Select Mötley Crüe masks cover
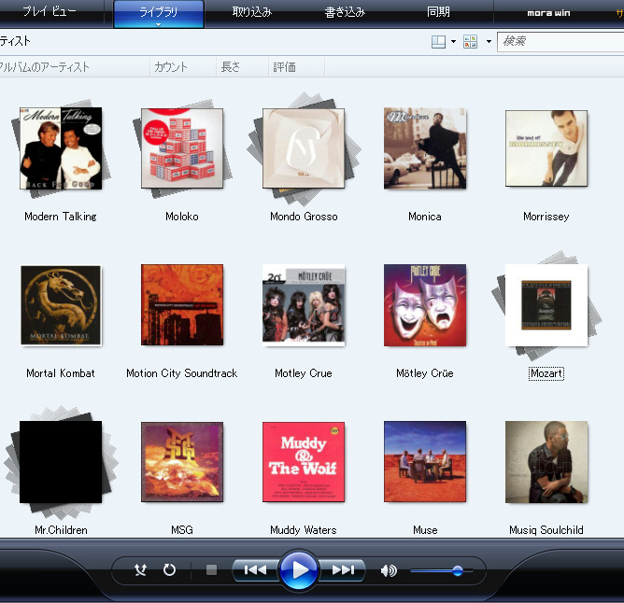This screenshot has width=624, height=603. pos(425,305)
